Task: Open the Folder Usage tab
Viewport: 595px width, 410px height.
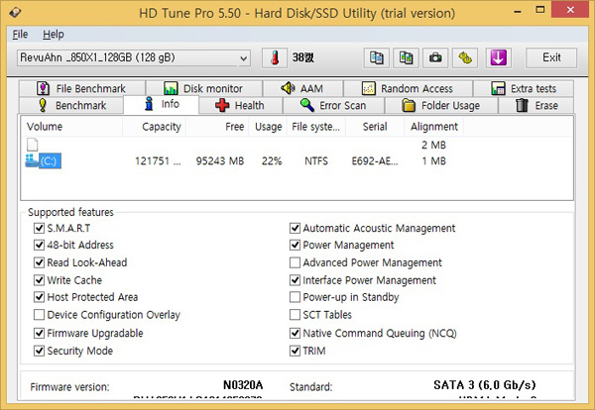Action: (x=441, y=105)
